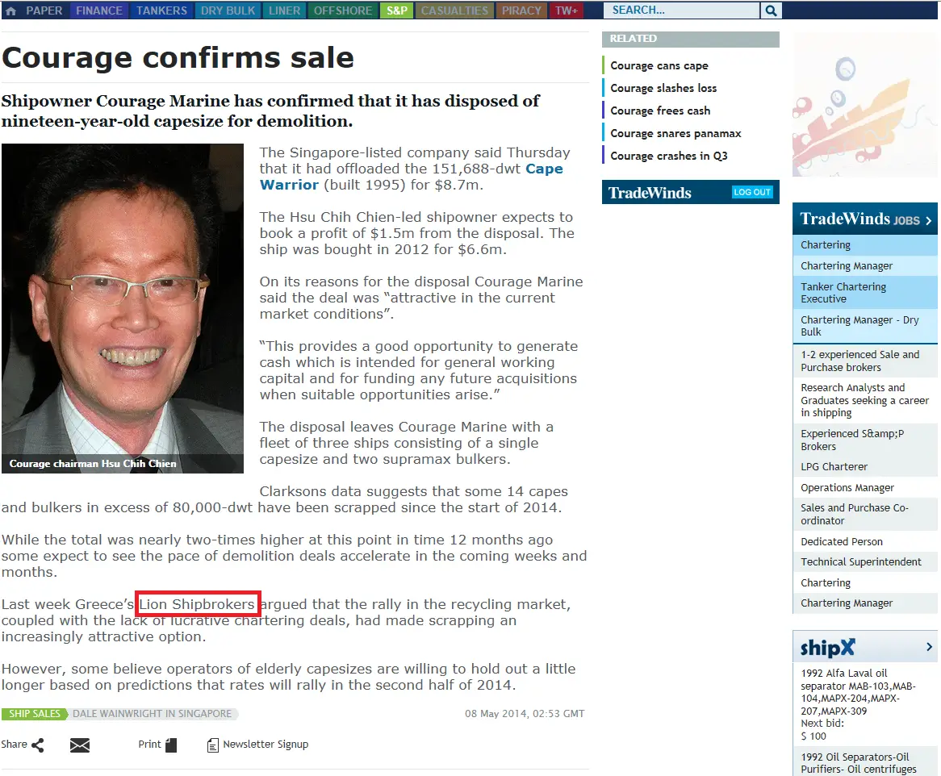
Task: Click the search magnifier icon
Action: (771, 10)
